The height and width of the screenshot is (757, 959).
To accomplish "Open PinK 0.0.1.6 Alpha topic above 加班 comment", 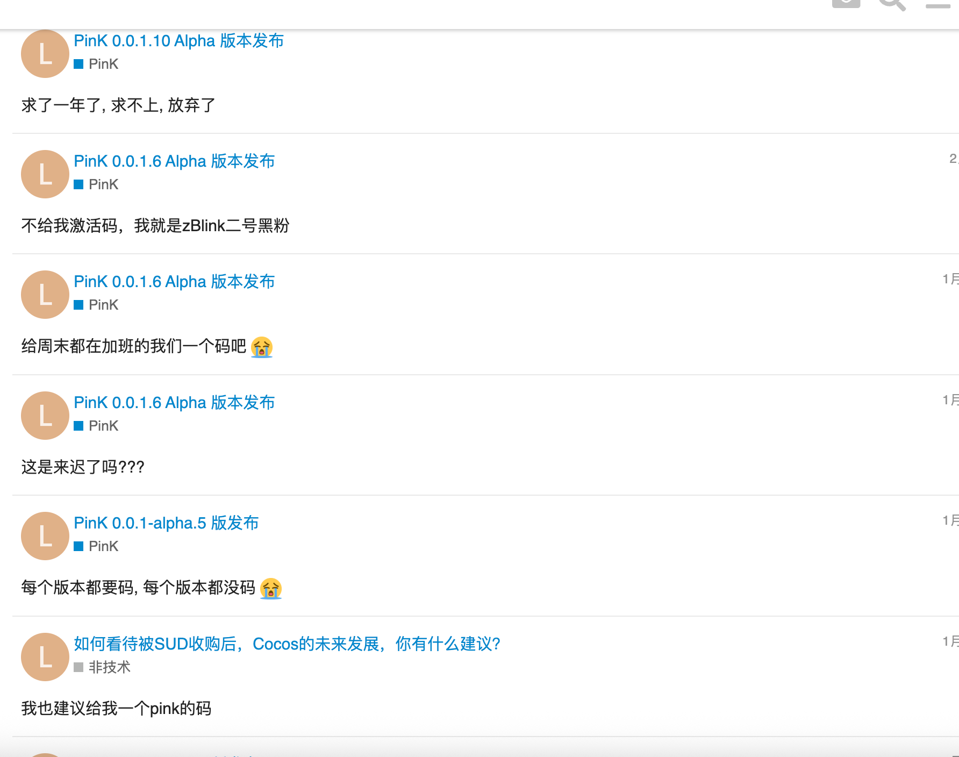I will tap(174, 282).
